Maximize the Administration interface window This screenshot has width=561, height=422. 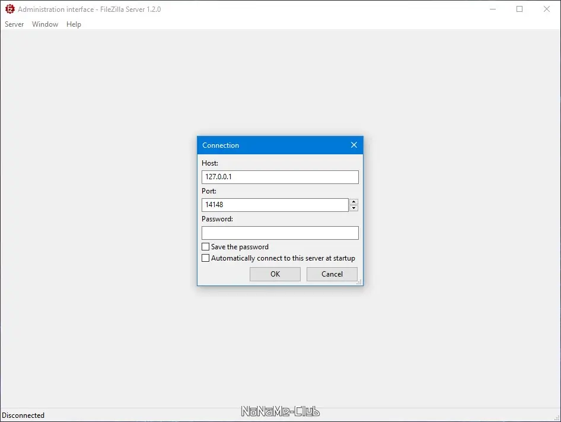click(519, 9)
